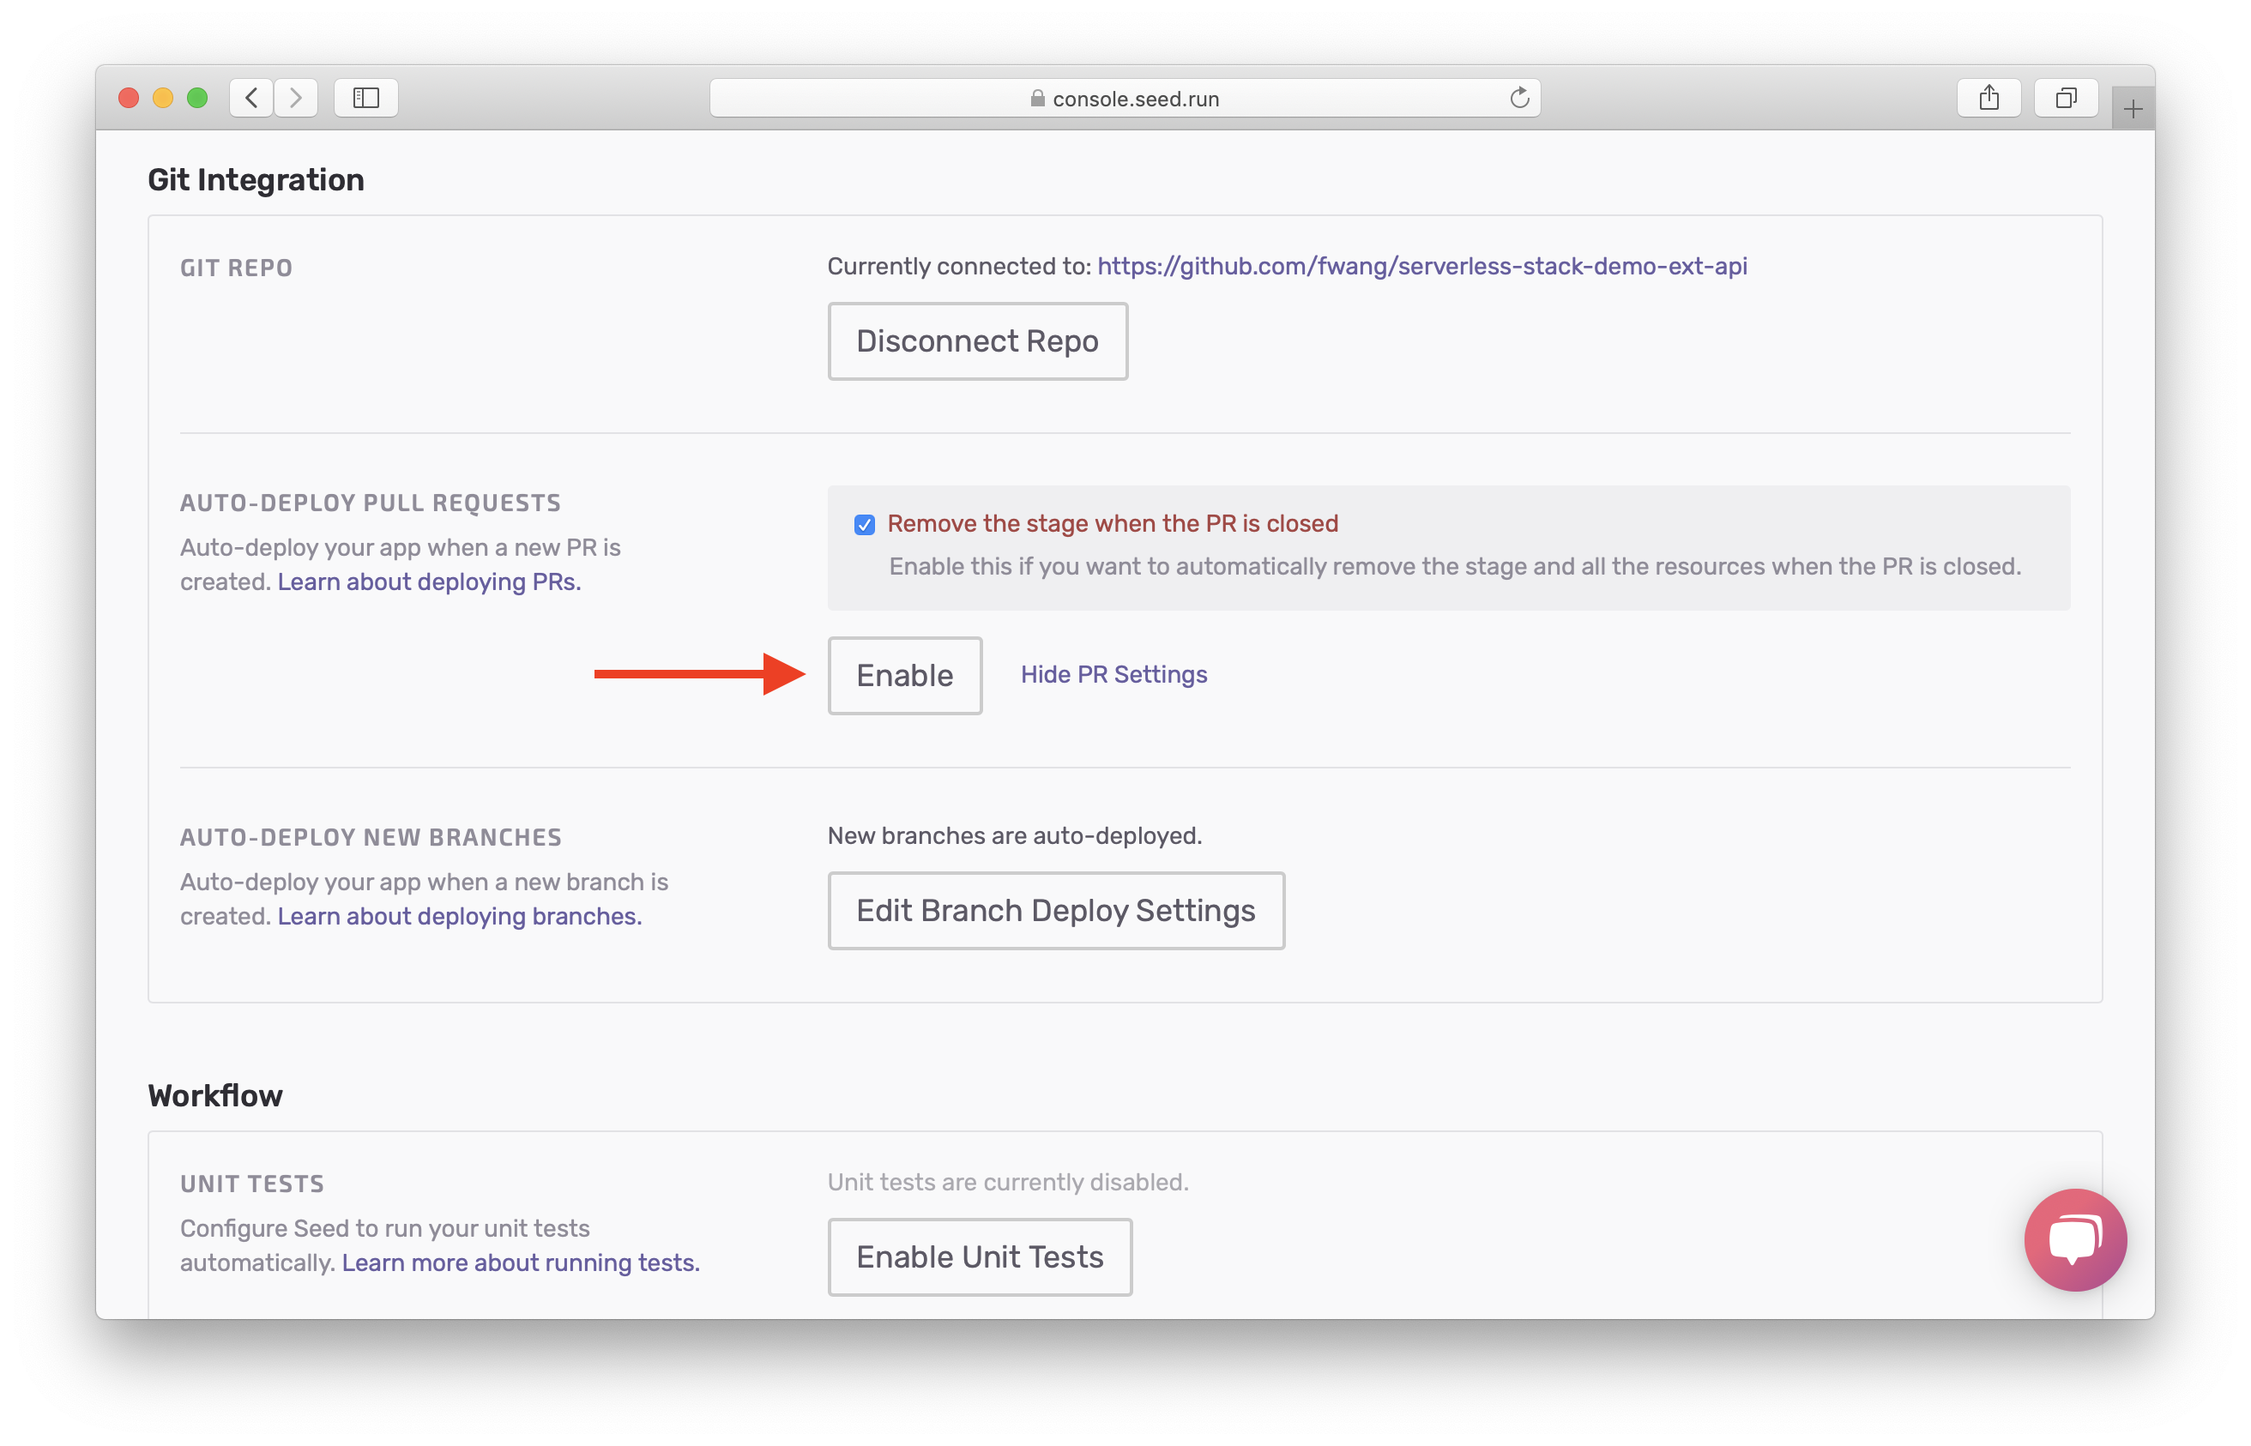The image size is (2251, 1446).
Task: Show all tabs overview icon
Action: point(2065,98)
